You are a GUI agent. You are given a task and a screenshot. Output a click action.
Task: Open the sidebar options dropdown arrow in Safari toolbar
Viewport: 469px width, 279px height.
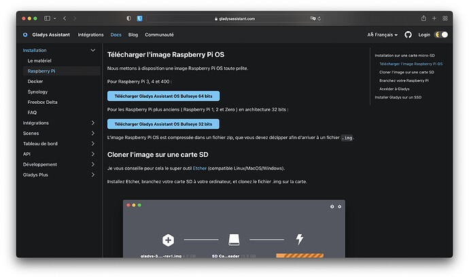[55, 18]
